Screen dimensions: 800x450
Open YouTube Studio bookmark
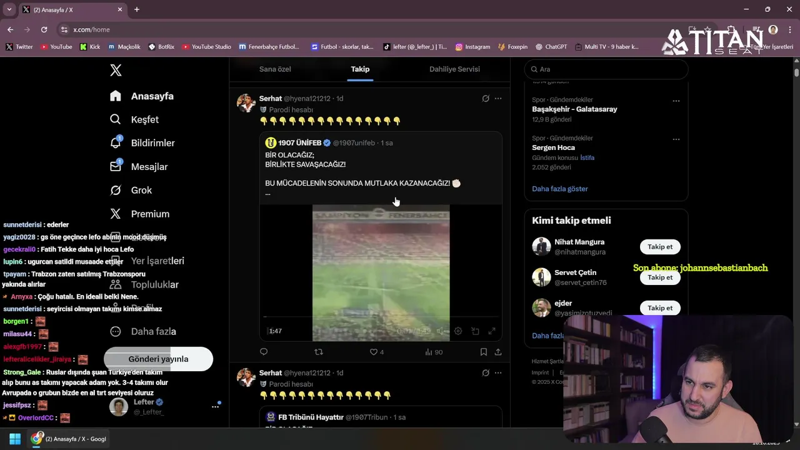pyautogui.click(x=206, y=47)
